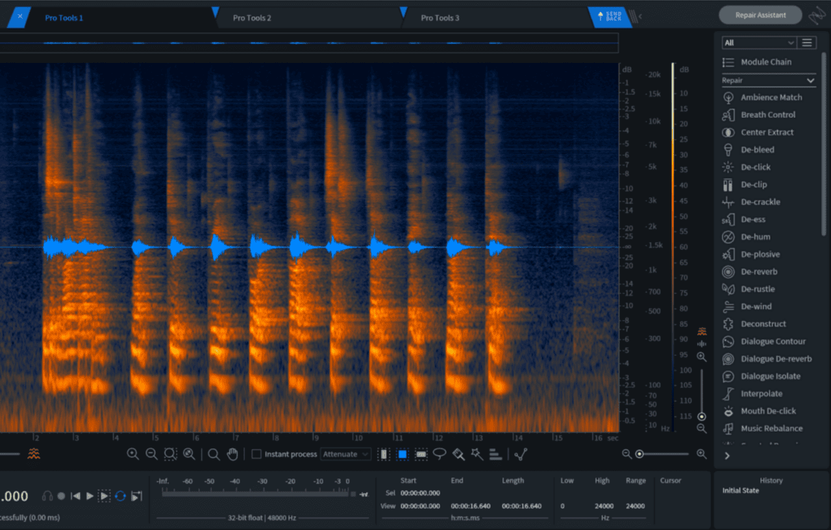831x530 pixels.
Task: Open the De-rustle module
Action: click(x=749, y=289)
